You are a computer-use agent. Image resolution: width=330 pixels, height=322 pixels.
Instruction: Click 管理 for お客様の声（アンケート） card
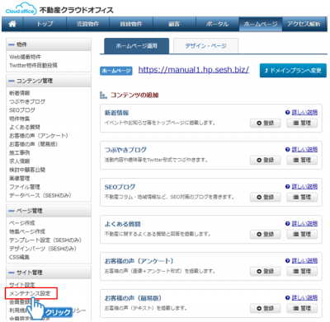click(x=302, y=271)
